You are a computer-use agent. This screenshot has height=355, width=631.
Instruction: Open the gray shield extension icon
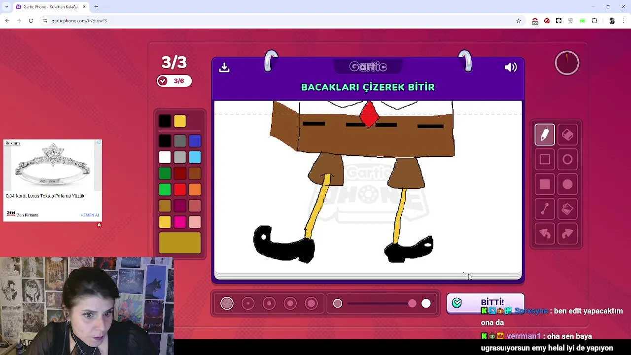571,21
